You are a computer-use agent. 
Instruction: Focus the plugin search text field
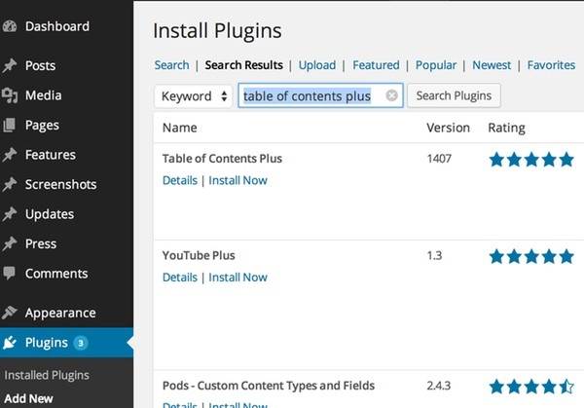[x=320, y=95]
